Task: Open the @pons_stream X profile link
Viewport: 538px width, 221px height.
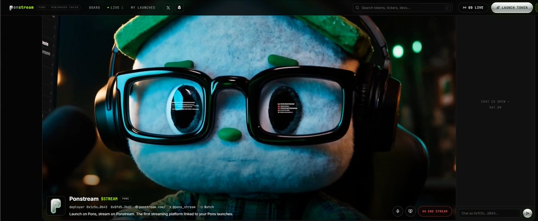Action: (x=182, y=207)
